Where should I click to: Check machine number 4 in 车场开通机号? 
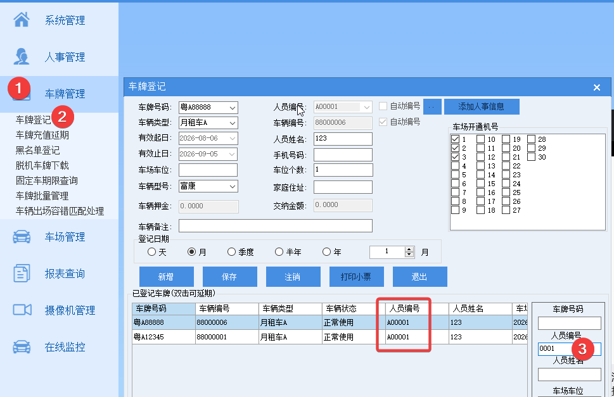tap(455, 165)
